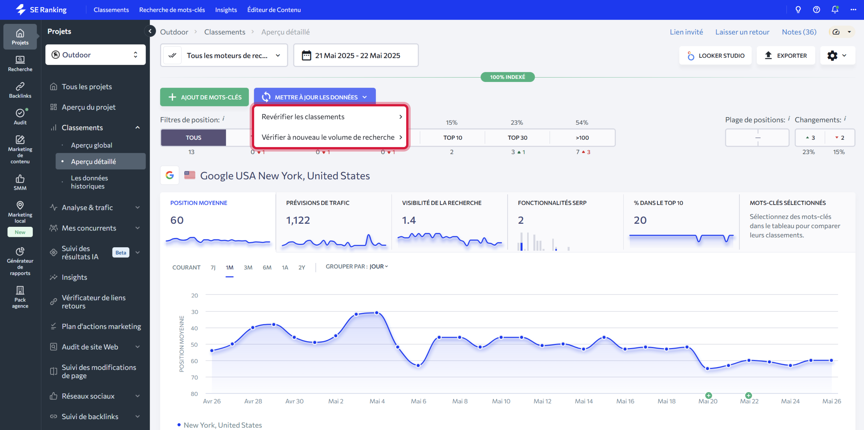The image size is (864, 430).
Task: Adjust the Plage de positions slider
Action: [757, 138]
